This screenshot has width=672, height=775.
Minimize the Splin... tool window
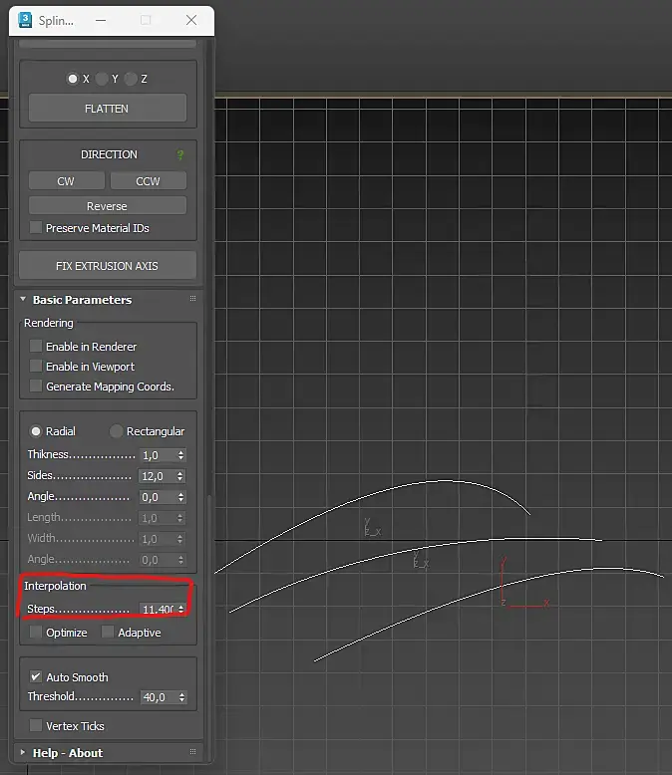pyautogui.click(x=101, y=20)
